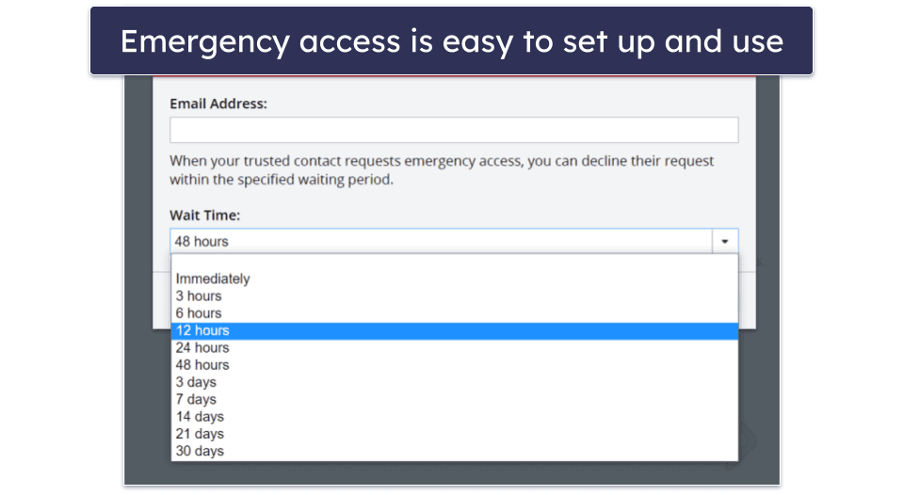Choose Immediately from the wait time list
This screenshot has height=495, width=904.
click(213, 279)
